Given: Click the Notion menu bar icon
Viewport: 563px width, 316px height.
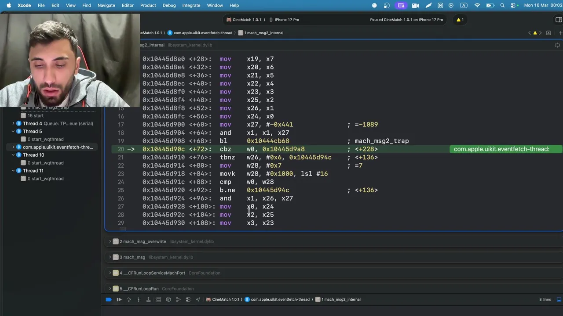Looking at the screenshot, I should pyautogui.click(x=440, y=5).
